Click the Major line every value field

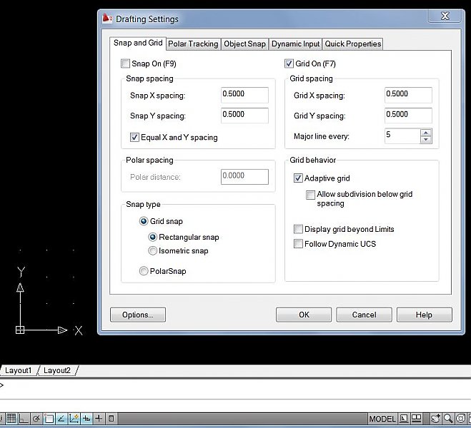click(x=402, y=136)
